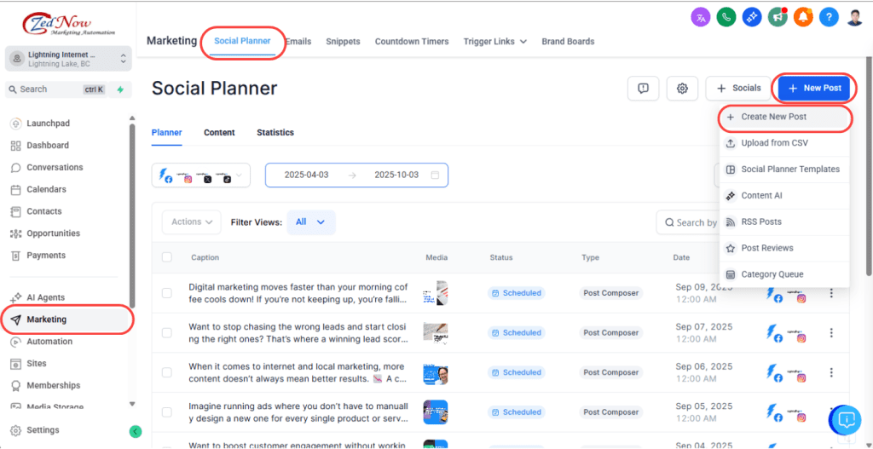
Task: Click the sidebar Search box
Action: point(55,89)
